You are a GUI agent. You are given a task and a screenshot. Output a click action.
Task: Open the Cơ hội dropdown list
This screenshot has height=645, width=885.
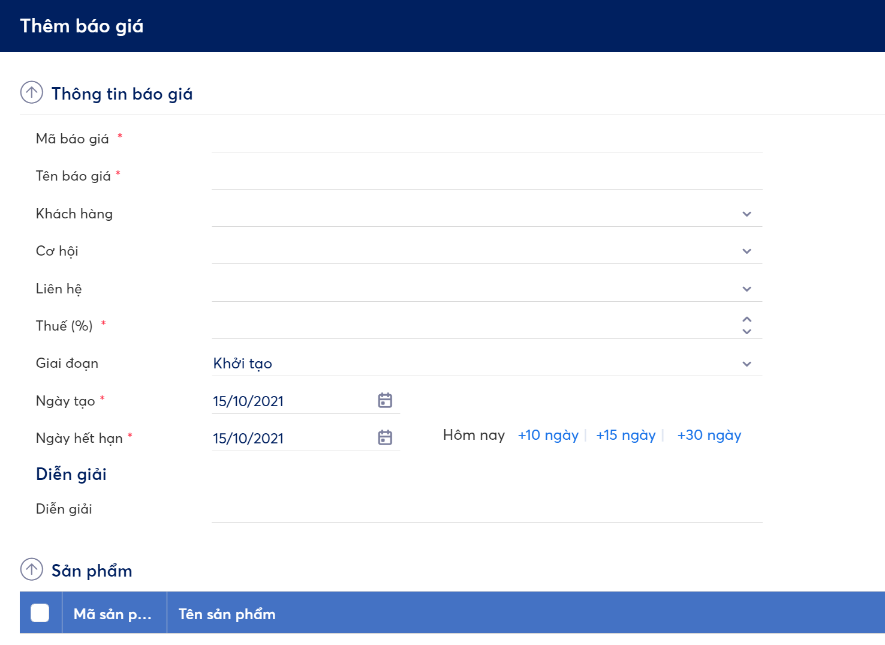[746, 251]
